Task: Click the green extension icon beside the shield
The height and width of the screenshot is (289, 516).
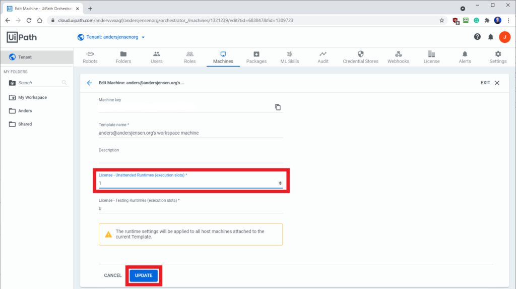Action: click(x=466, y=21)
